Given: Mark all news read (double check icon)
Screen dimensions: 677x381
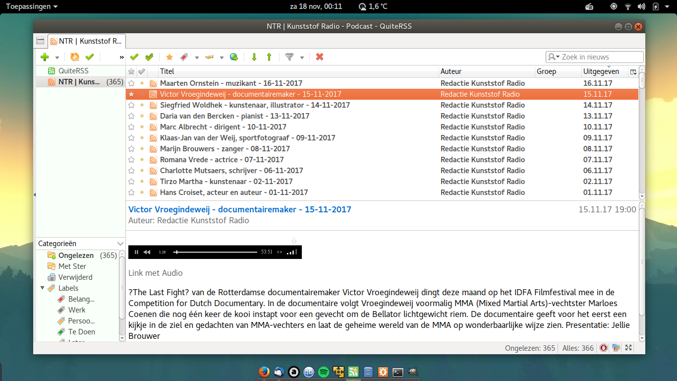Looking at the screenshot, I should click(x=149, y=57).
